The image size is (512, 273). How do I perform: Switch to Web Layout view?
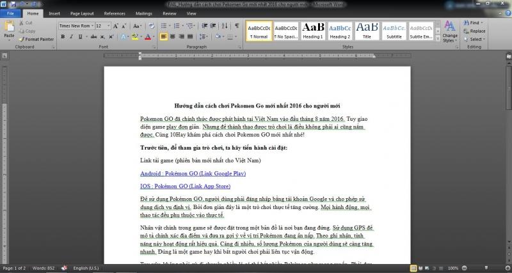(426, 268)
